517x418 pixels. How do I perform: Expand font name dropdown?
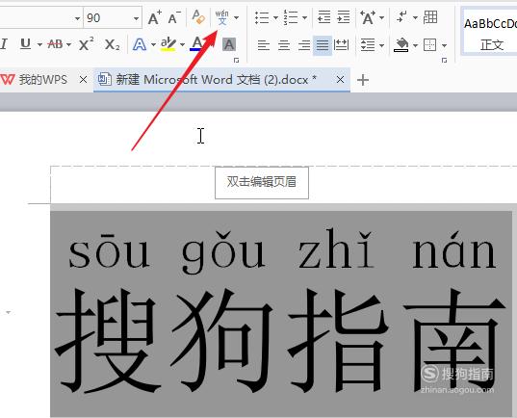[x=77, y=18]
